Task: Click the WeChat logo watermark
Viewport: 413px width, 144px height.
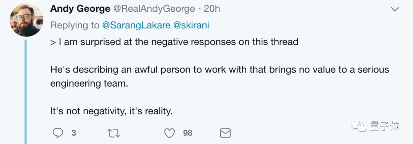Action: coord(359,126)
